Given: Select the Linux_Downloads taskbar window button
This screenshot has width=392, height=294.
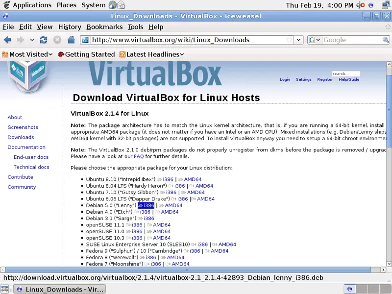Looking at the screenshot, I should coord(59,289).
